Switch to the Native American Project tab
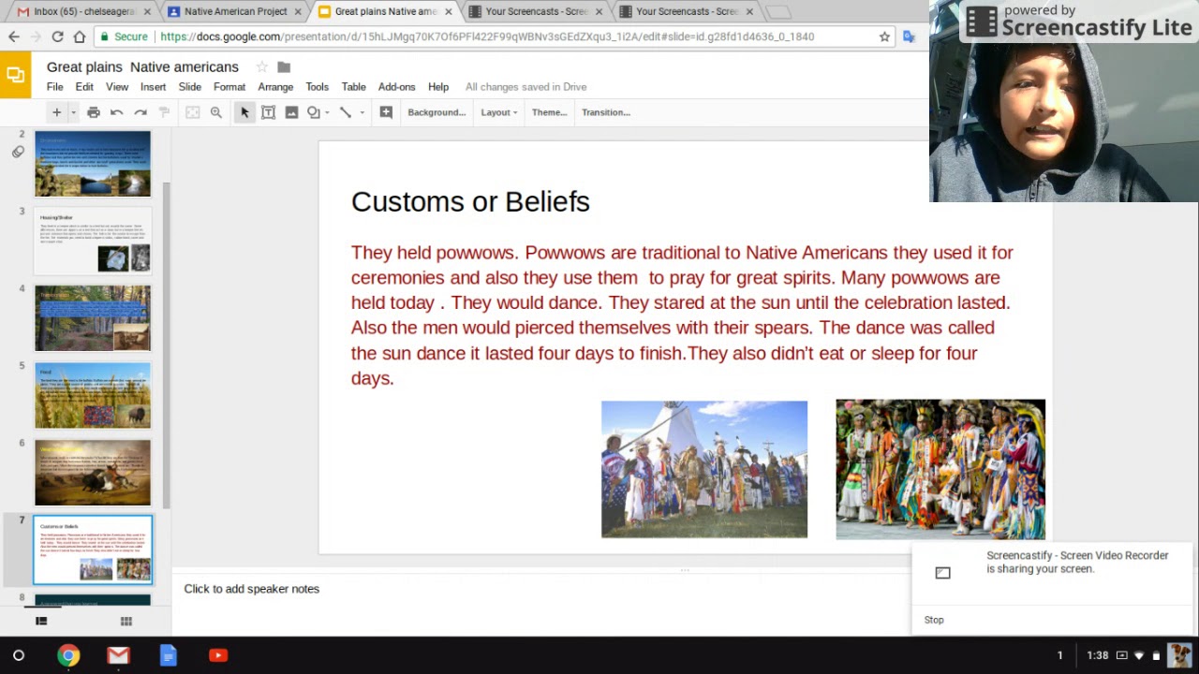The height and width of the screenshot is (674, 1199). [234, 12]
